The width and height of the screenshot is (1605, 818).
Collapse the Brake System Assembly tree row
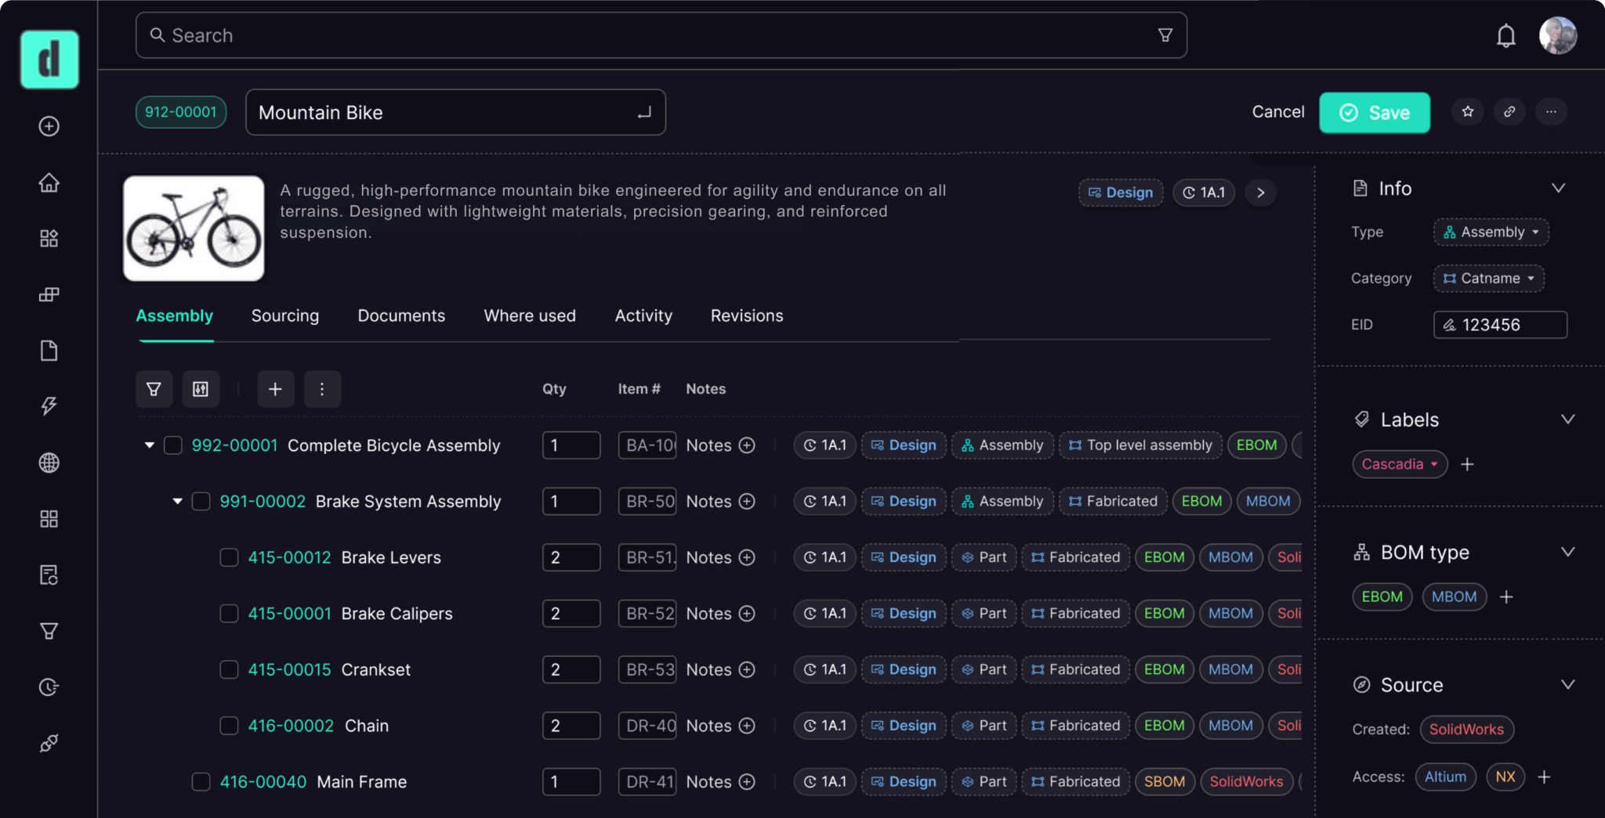[x=178, y=501]
